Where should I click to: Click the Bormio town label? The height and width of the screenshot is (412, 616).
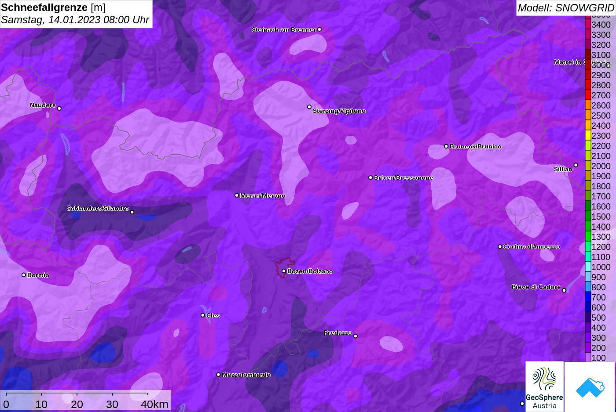(x=38, y=275)
